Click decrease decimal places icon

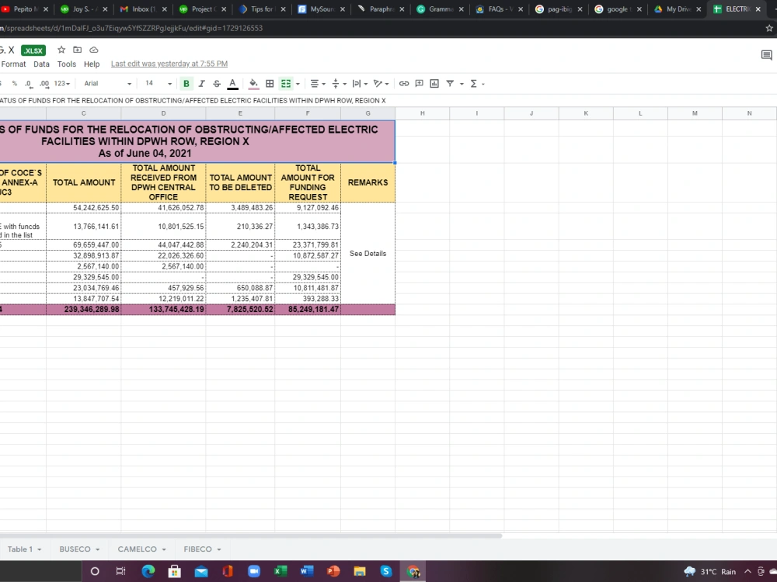[28, 84]
